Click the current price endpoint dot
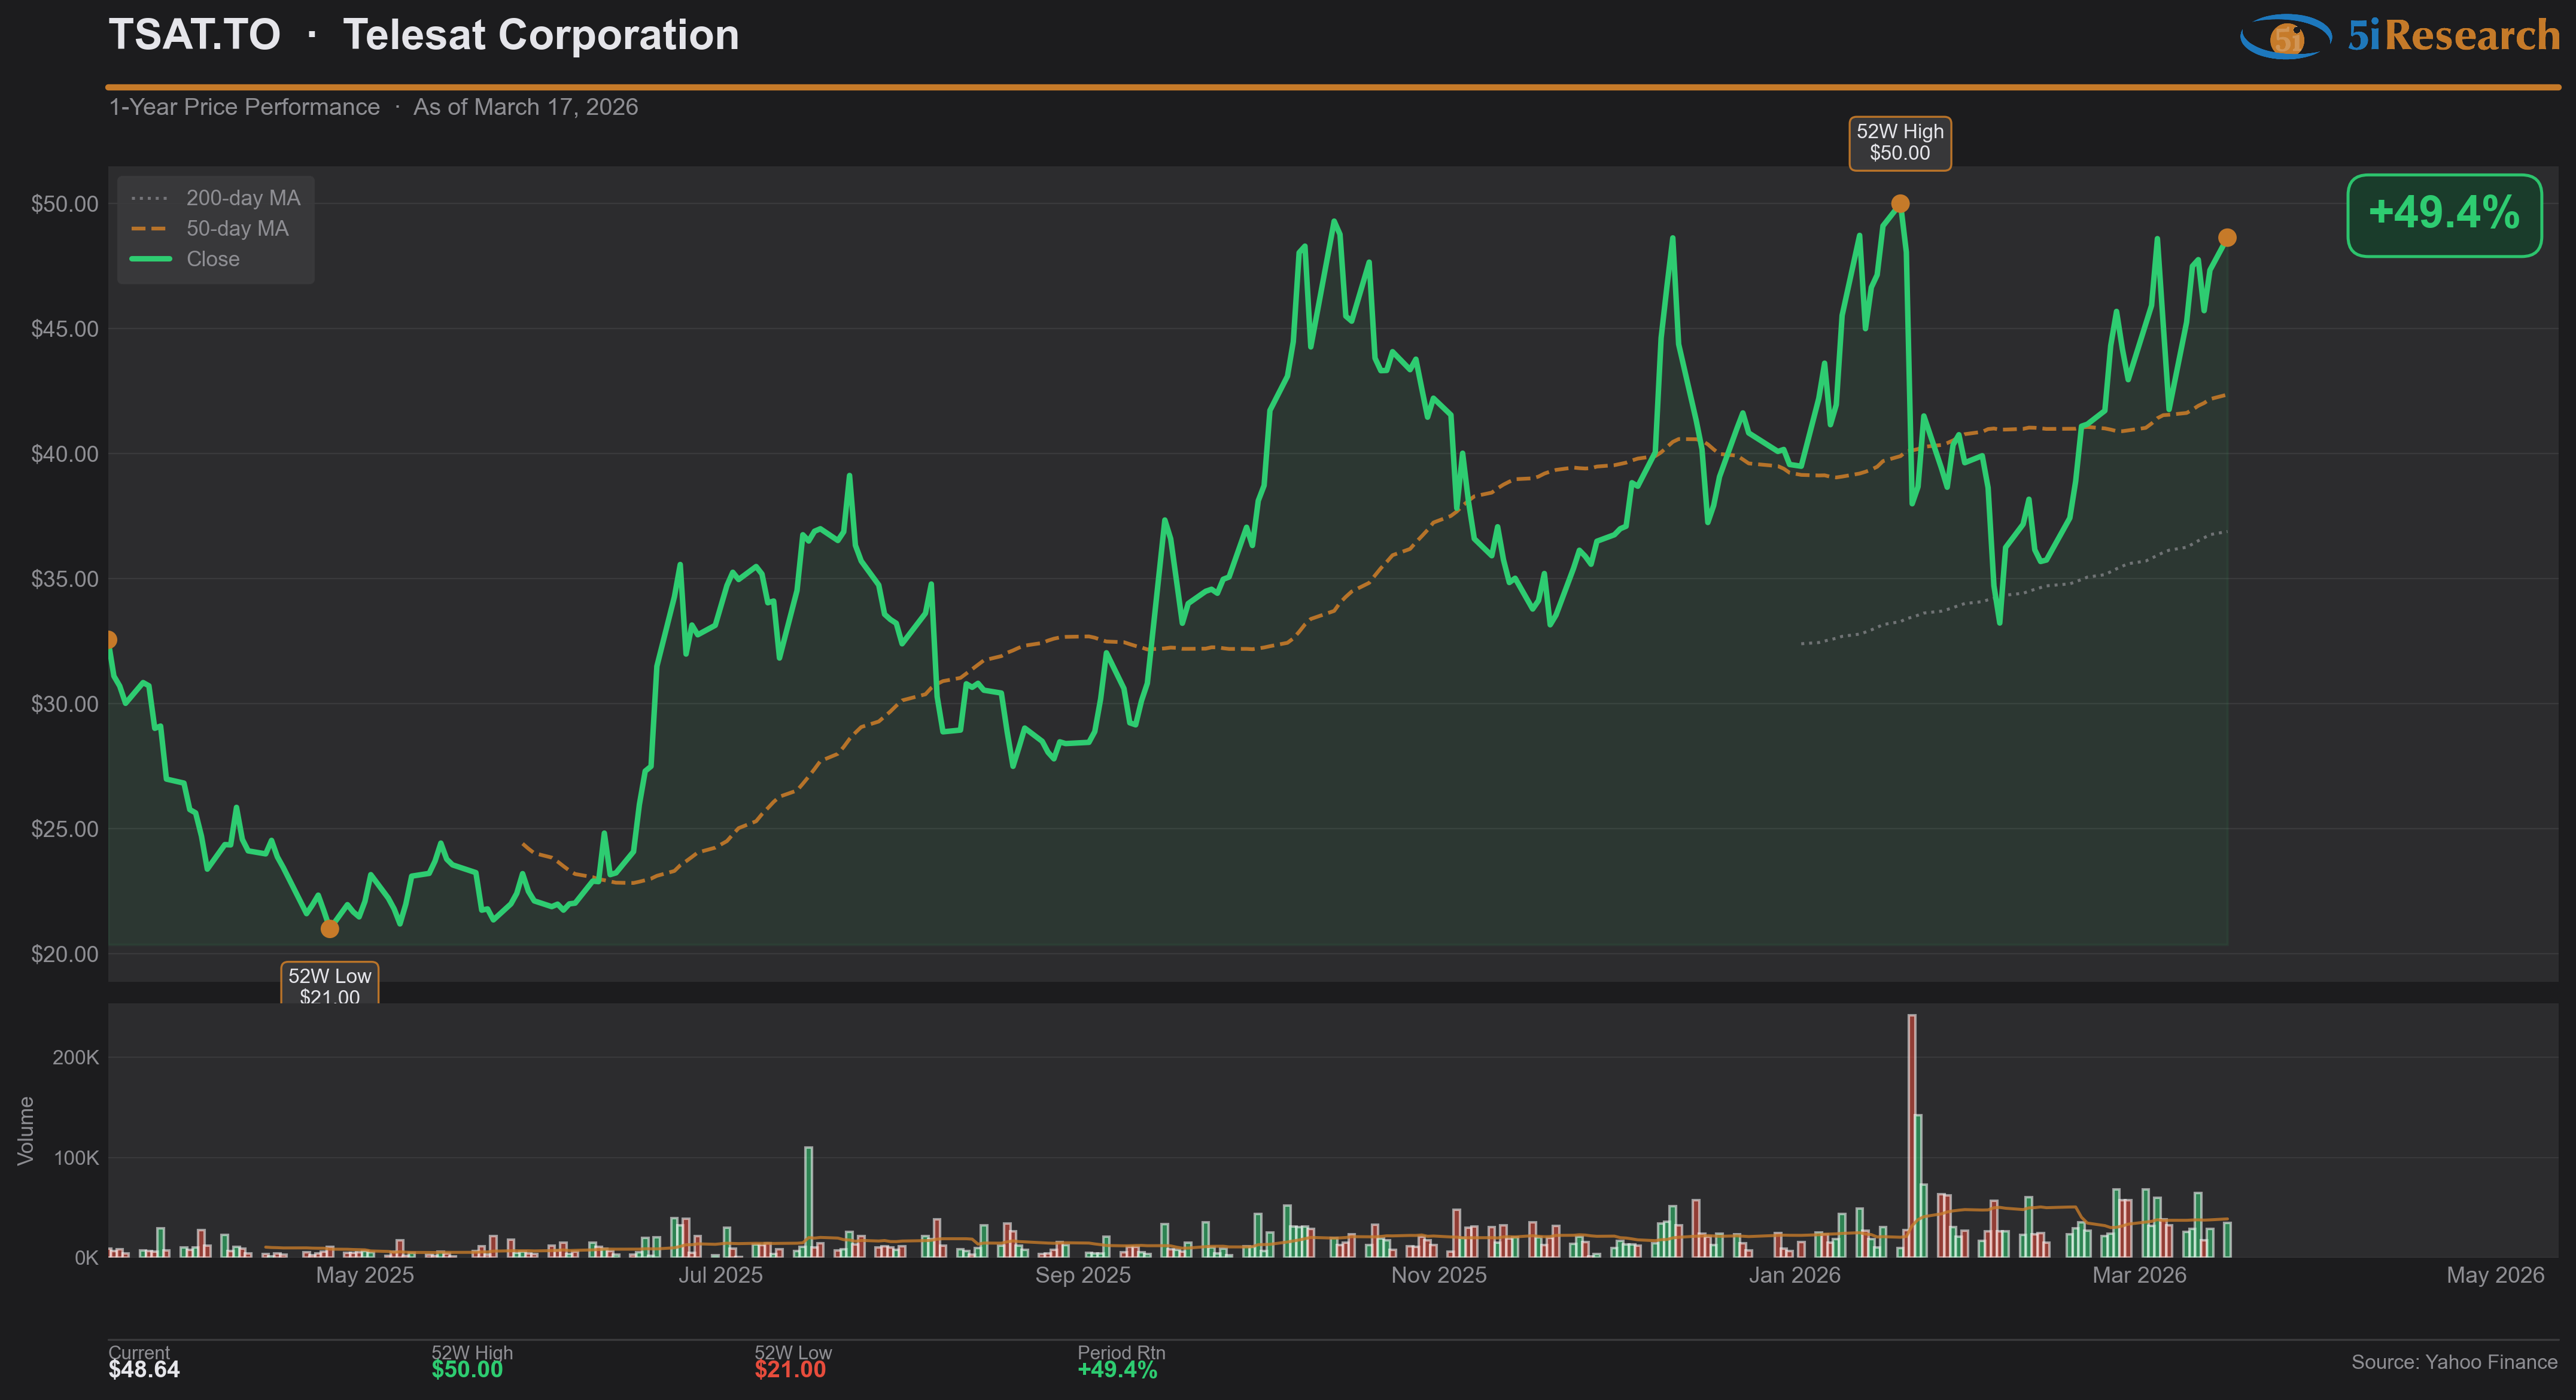The width and height of the screenshot is (2576, 1400). 2227,238
